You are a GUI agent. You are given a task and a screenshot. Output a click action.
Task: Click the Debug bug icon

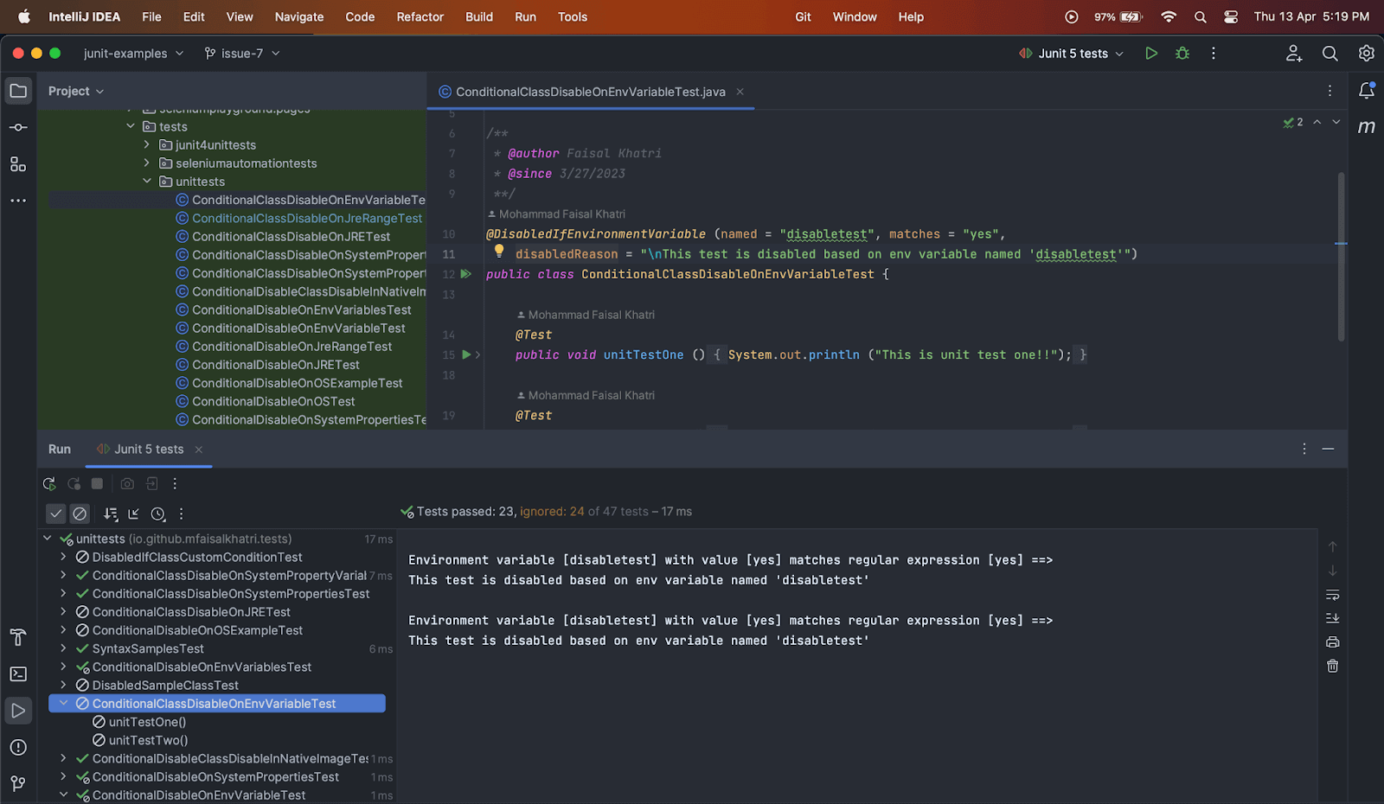pos(1182,54)
